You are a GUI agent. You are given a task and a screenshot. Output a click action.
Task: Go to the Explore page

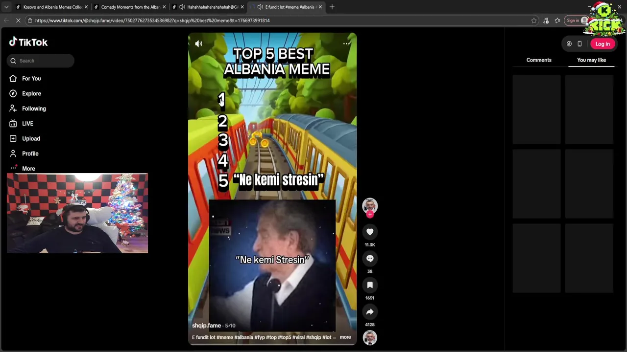click(31, 93)
